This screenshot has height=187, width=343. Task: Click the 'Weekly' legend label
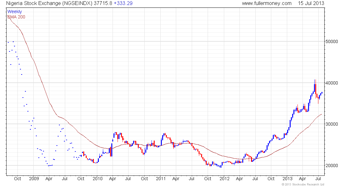click(15, 12)
